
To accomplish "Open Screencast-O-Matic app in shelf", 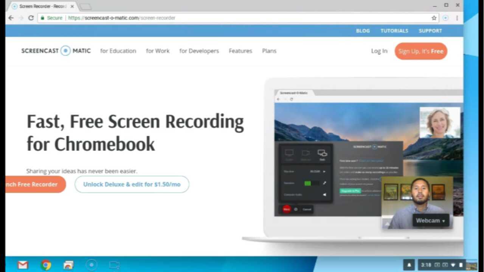I will pos(91,265).
